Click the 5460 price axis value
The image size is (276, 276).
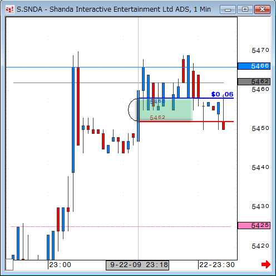pyautogui.click(x=260, y=89)
